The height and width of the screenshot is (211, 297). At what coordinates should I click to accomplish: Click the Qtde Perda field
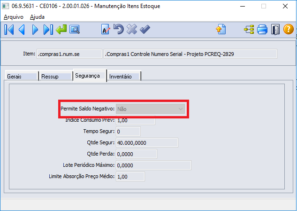[x=137, y=154]
